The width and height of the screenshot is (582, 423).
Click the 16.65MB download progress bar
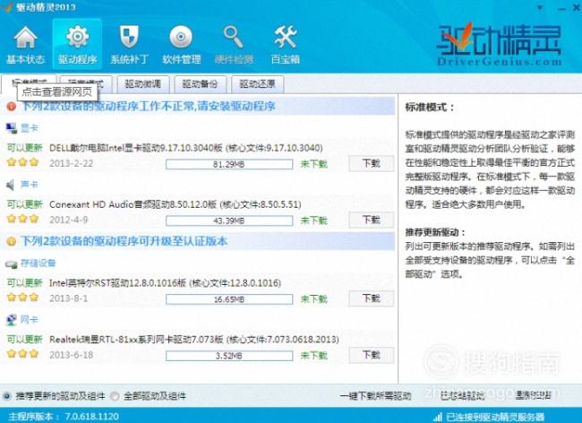point(229,299)
